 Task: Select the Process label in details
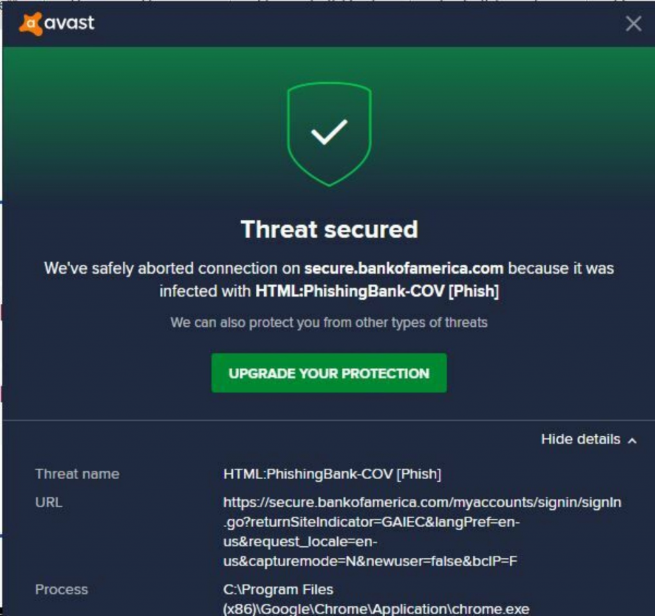tap(61, 589)
